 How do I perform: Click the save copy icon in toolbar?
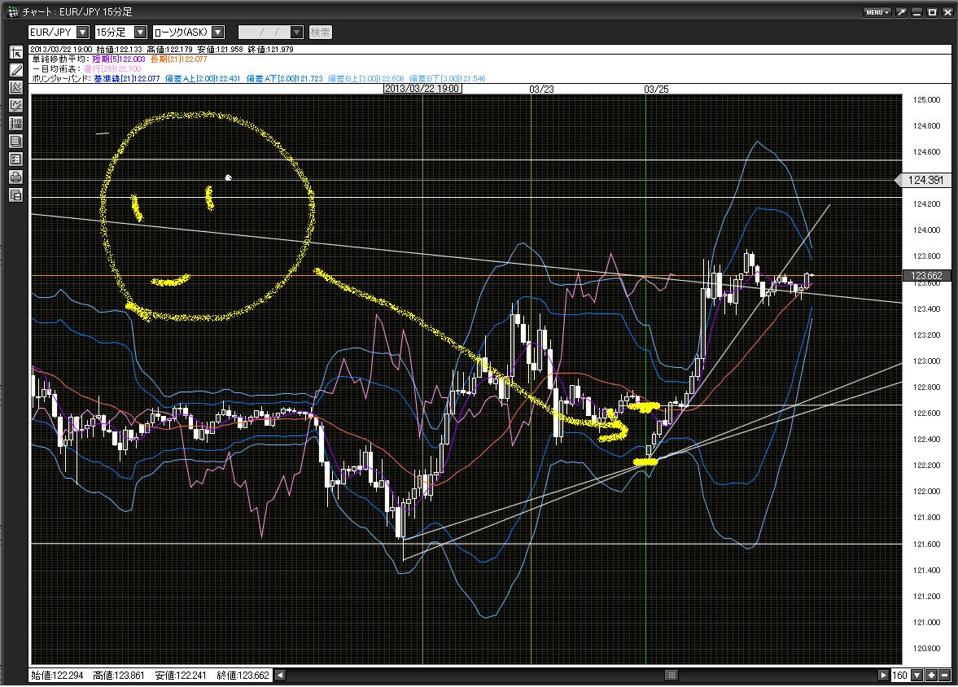click(x=15, y=195)
